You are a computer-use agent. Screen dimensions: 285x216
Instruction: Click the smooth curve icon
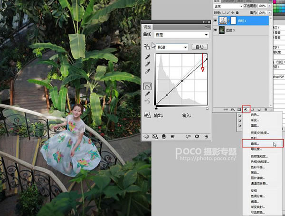(147, 101)
